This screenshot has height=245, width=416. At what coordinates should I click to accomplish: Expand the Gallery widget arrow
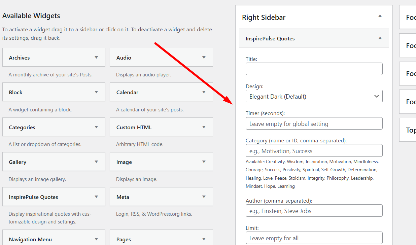point(96,162)
